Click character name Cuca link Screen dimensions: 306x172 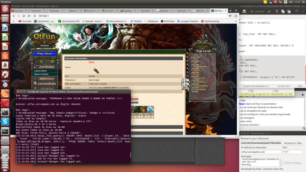(x=91, y=63)
